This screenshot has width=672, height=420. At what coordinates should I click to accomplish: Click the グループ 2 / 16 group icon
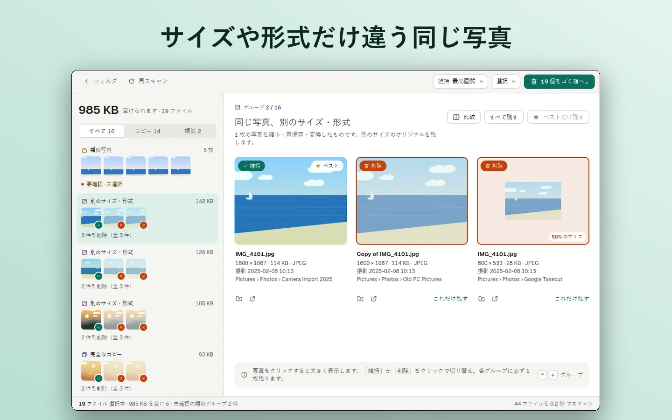(238, 107)
